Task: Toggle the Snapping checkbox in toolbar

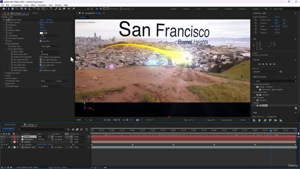Action: pyautogui.click(x=121, y=9)
